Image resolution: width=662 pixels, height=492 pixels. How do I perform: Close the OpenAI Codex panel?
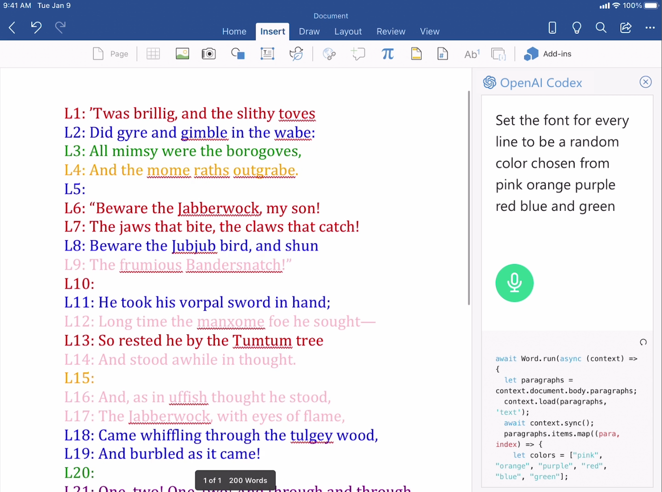point(645,82)
